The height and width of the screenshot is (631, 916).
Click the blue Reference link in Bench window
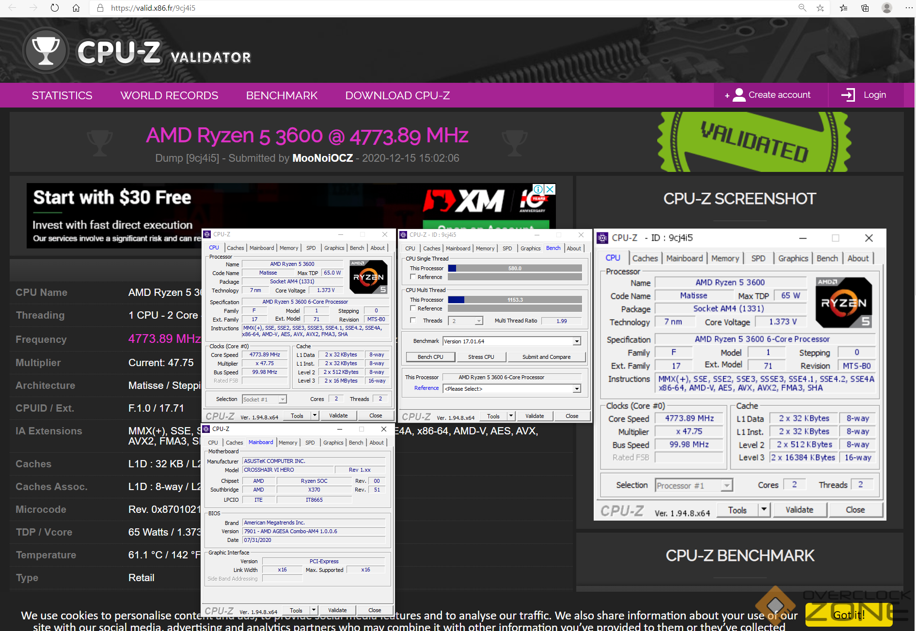tap(426, 388)
